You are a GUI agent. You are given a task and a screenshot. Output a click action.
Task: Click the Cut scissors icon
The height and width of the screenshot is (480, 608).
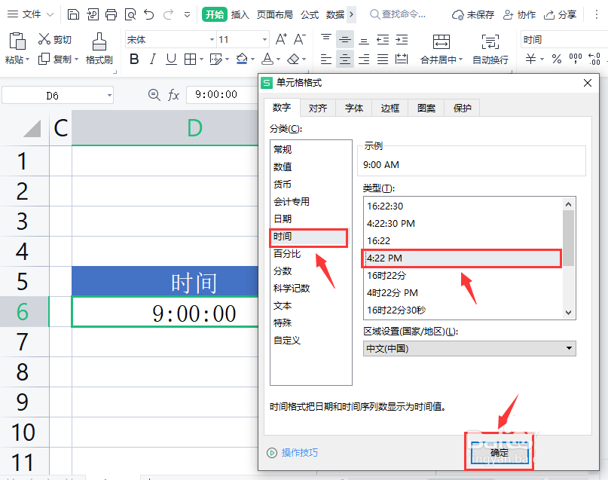(44, 39)
